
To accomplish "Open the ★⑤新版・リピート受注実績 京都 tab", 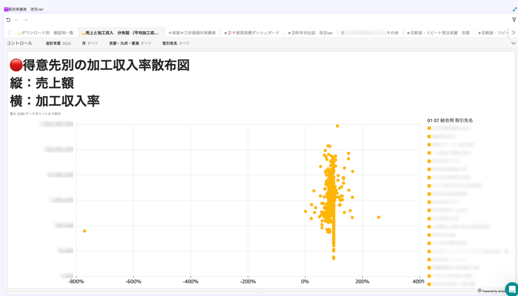I will pos(438,33).
